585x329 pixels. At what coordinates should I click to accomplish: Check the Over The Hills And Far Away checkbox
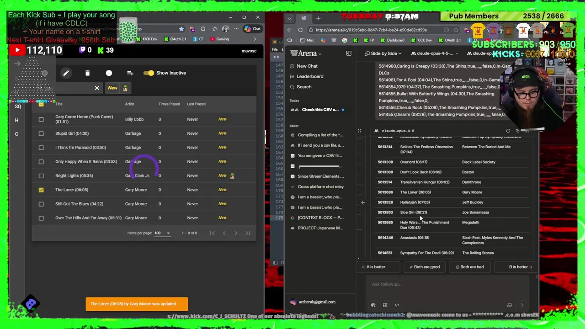click(41, 218)
